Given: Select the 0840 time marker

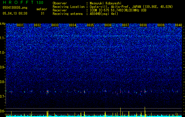Looking at the screenshot, I should [179, 25].
